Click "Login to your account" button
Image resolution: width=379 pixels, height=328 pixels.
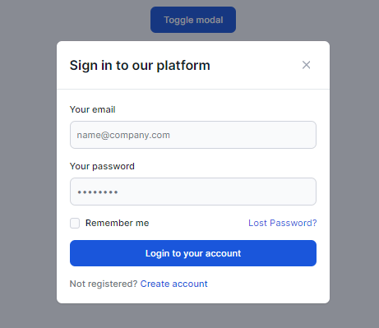(193, 253)
